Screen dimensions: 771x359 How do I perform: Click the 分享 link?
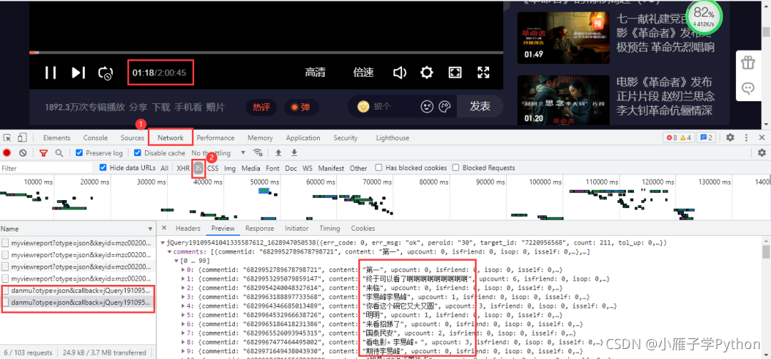[x=138, y=107]
